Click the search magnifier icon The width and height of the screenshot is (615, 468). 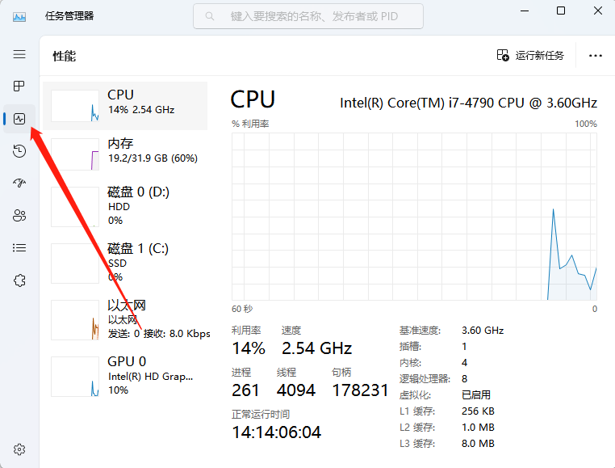(x=210, y=16)
